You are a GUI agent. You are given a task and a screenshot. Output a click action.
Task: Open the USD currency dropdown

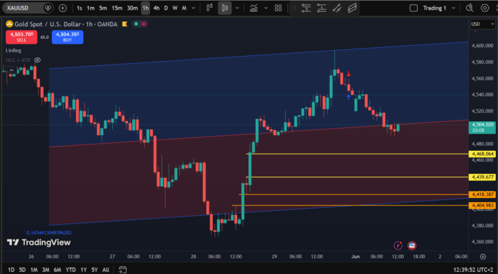tap(483, 24)
